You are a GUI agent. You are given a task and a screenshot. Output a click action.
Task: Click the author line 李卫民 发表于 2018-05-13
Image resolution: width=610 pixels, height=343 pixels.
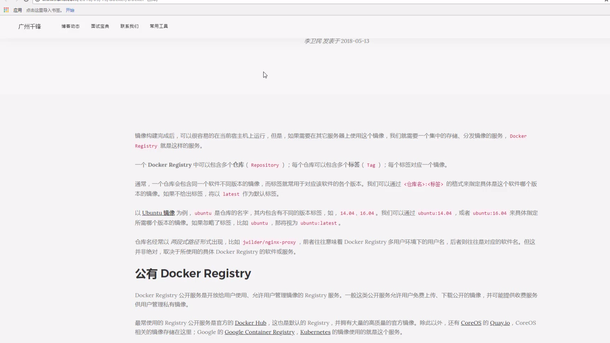point(336,41)
